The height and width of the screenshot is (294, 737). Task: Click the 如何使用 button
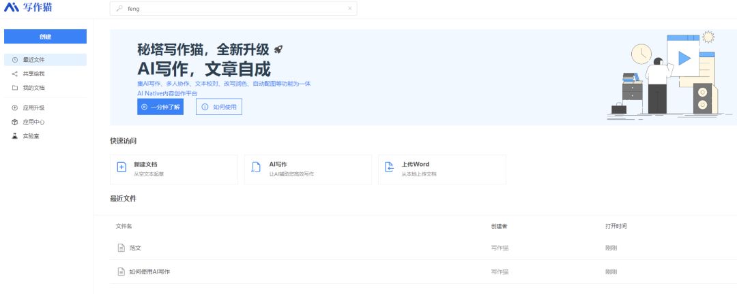(219, 107)
